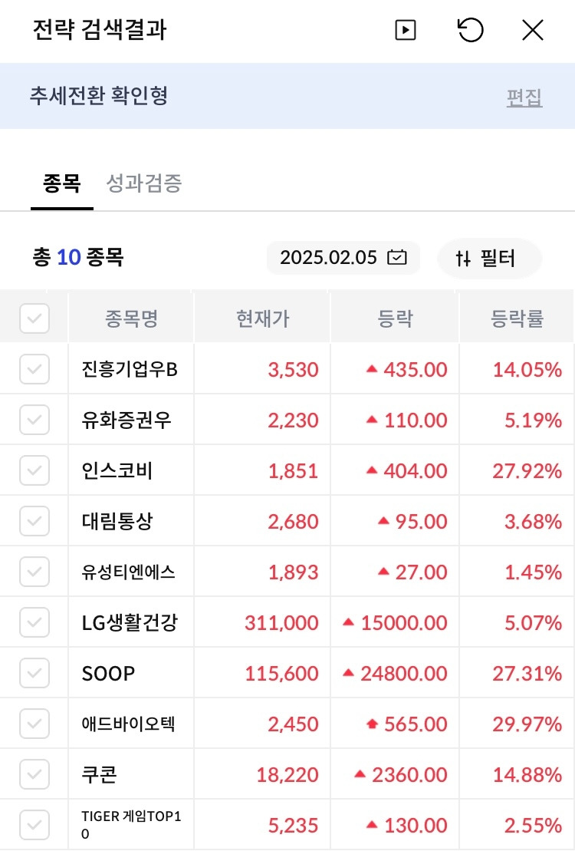
Task: Tap the play icon in the header
Action: pos(405,31)
